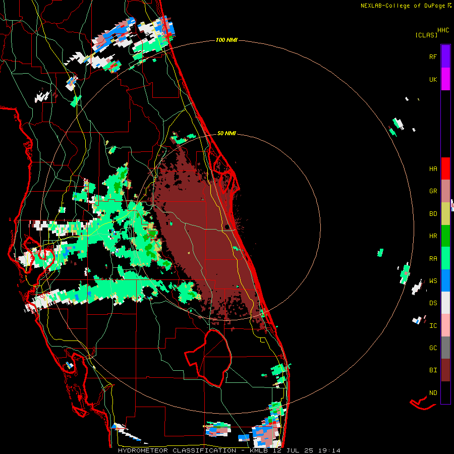Click the 'GR' legend label

(x=433, y=191)
